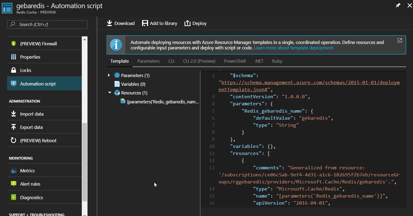The image size is (413, 216).
Task: Open the Metrics chart icon item
Action: pos(14,171)
